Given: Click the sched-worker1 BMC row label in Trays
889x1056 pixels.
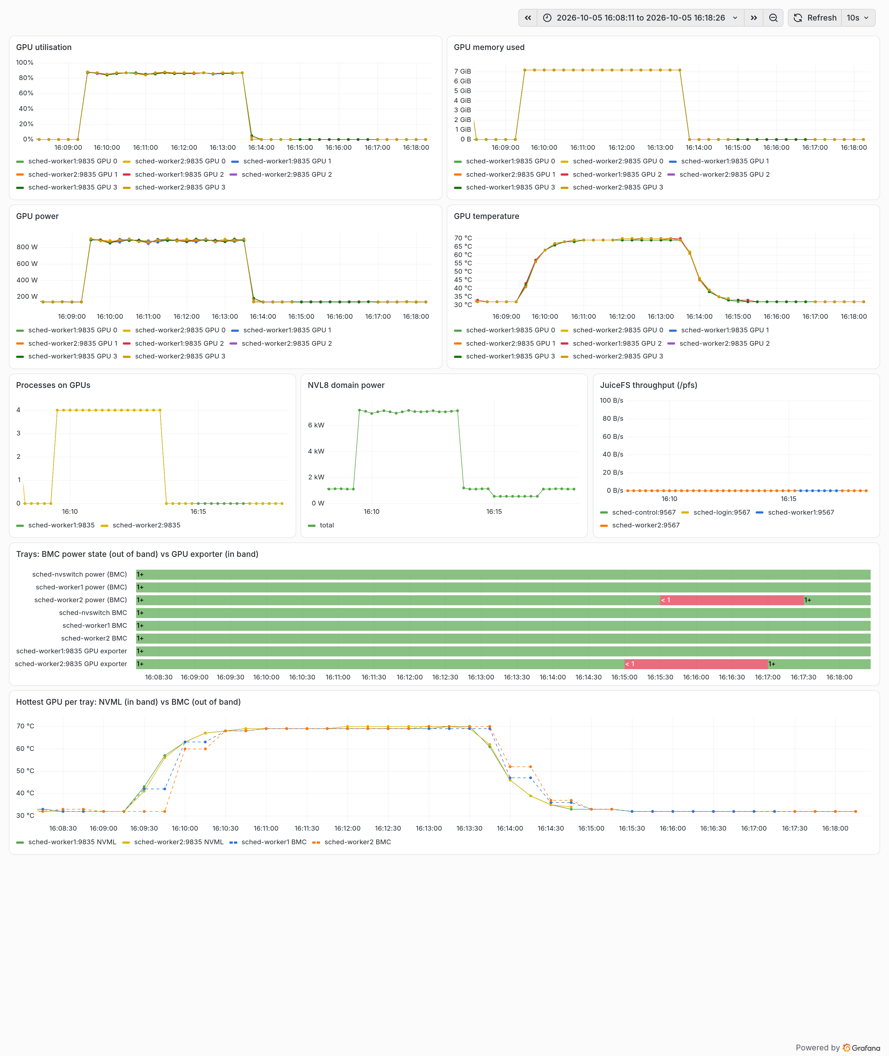Looking at the screenshot, I should [x=95, y=626].
